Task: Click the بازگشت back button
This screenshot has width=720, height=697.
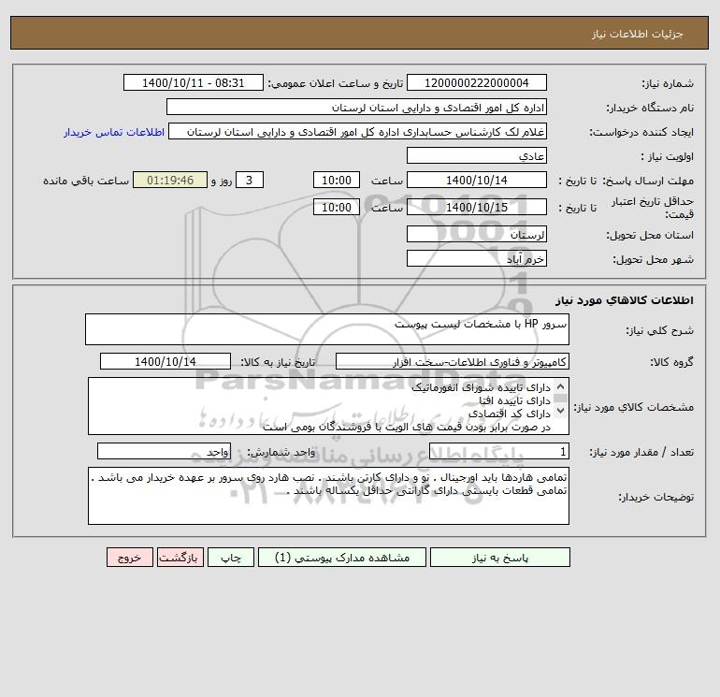Action: (180, 558)
